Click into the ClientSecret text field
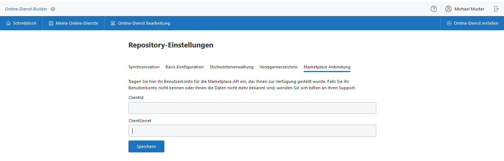Image resolution: width=504 pixels, height=161 pixels. point(252,131)
